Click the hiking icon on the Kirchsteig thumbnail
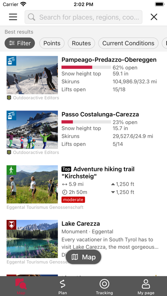The width and height of the screenshot is (167, 296). [x=12, y=170]
